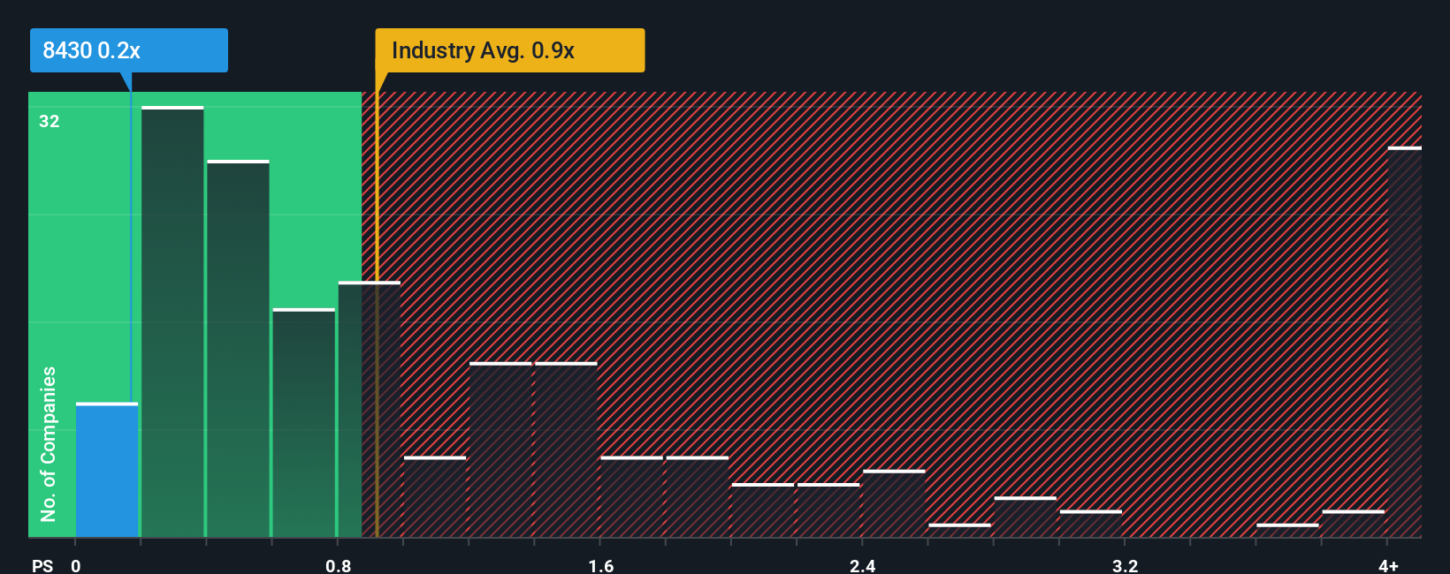
Task: Click the third green bar before 0.8
Action: pos(304,423)
